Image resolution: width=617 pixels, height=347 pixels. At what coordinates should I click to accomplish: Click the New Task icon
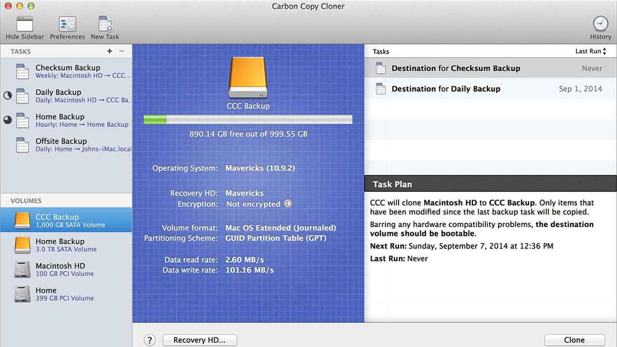tap(105, 23)
